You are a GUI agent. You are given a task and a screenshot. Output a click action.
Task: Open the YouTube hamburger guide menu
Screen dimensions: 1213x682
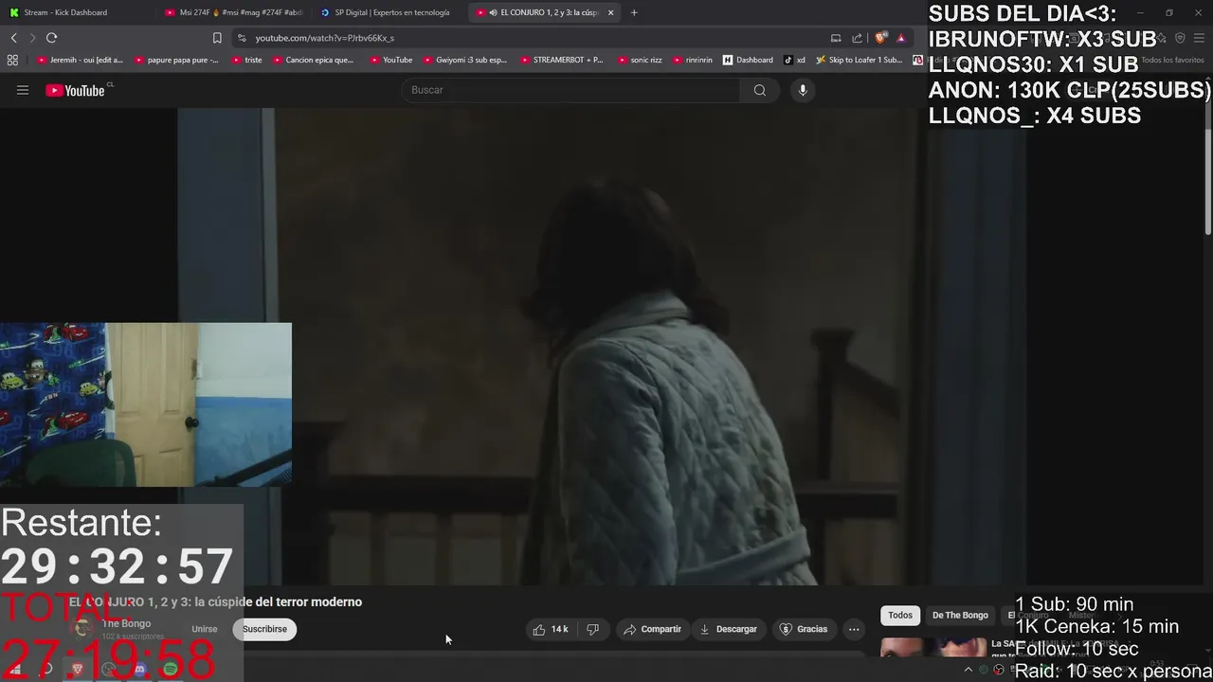point(23,90)
